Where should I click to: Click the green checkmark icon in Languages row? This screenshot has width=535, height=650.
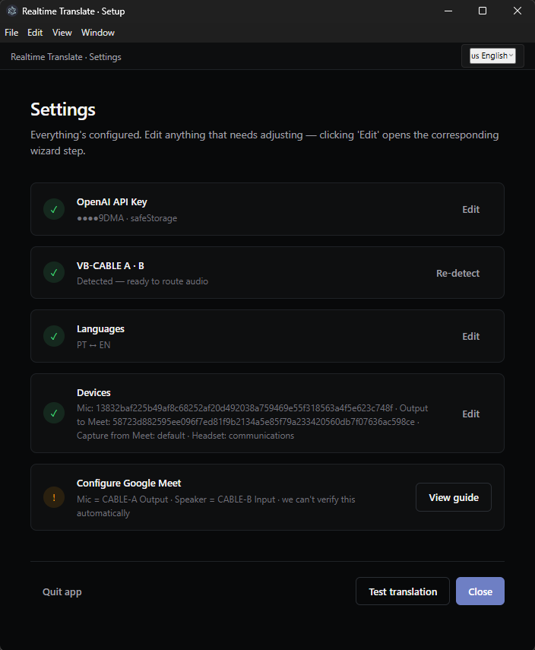pos(54,336)
